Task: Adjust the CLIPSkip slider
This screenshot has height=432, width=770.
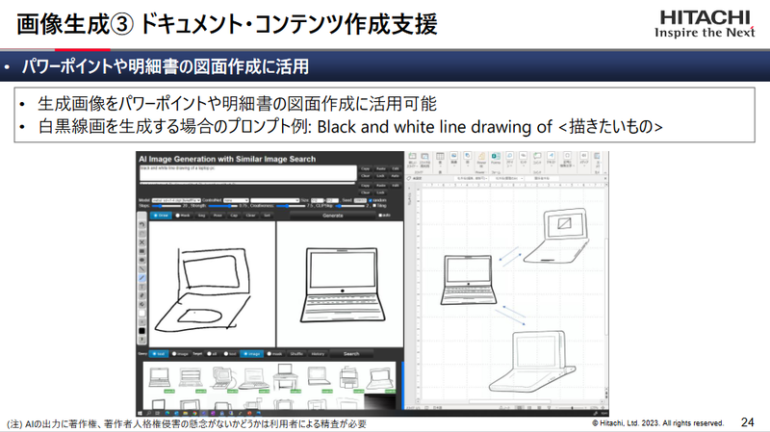Action: [x=350, y=206]
